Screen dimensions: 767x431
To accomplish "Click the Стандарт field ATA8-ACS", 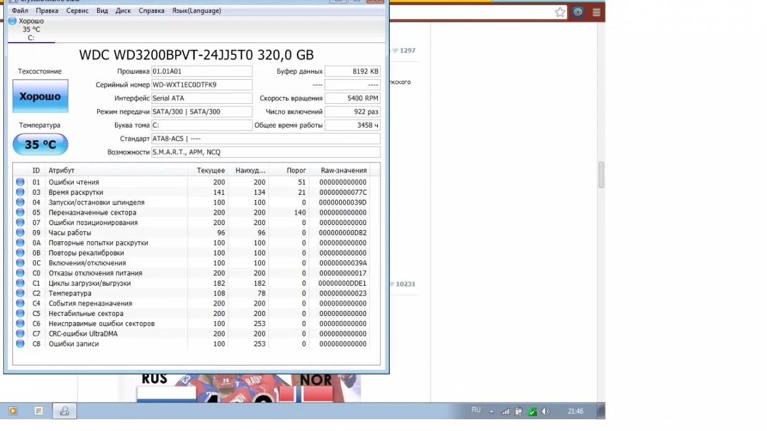I will 266,139.
